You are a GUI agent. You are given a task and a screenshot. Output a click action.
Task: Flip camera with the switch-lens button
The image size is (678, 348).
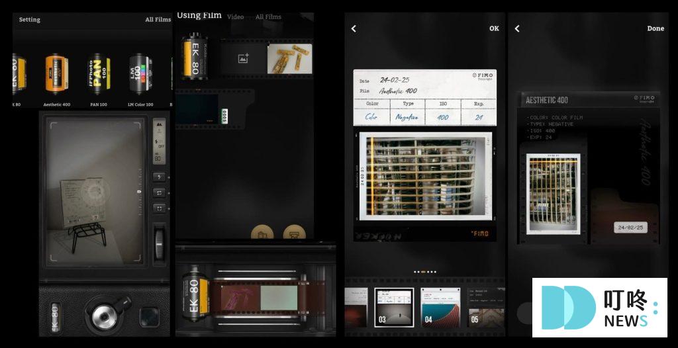[159, 193]
